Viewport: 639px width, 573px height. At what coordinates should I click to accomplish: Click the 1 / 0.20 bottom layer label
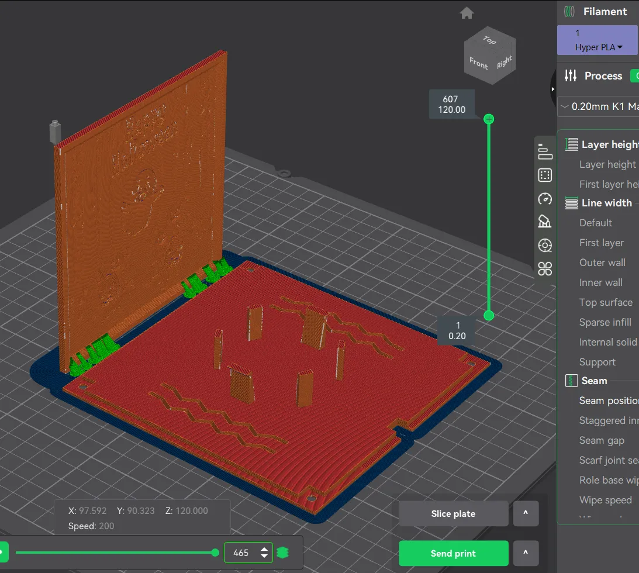coord(457,330)
